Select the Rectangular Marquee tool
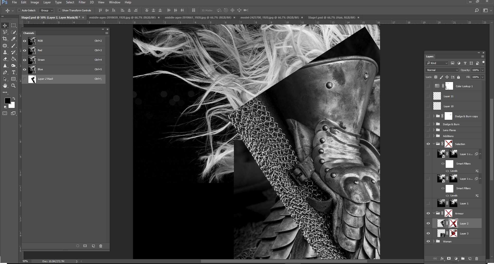The image size is (494, 264). pos(14,25)
